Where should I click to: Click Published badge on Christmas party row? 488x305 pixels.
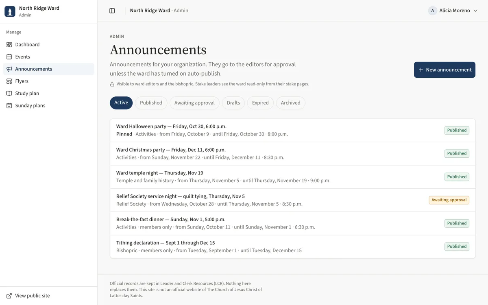click(x=457, y=154)
